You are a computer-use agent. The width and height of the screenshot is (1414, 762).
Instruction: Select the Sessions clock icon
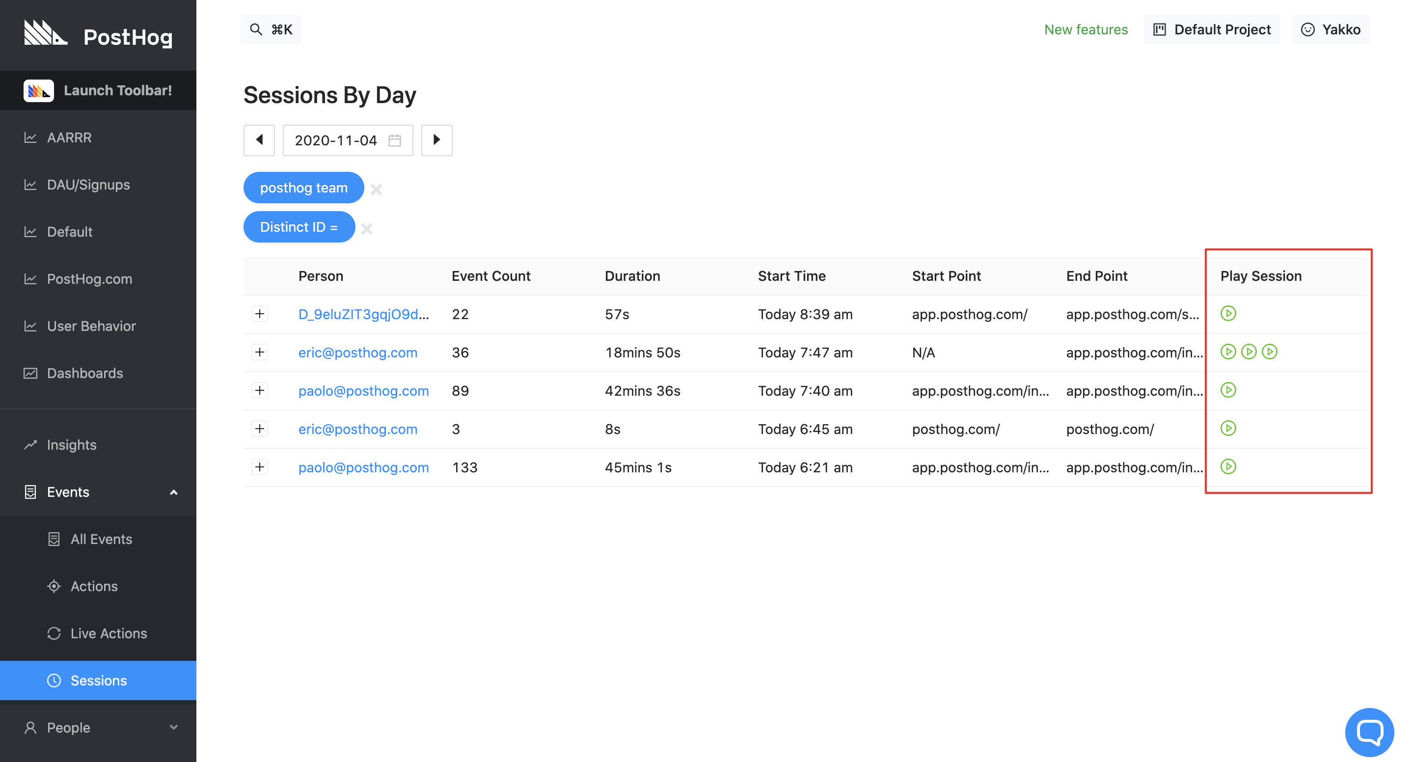click(55, 680)
